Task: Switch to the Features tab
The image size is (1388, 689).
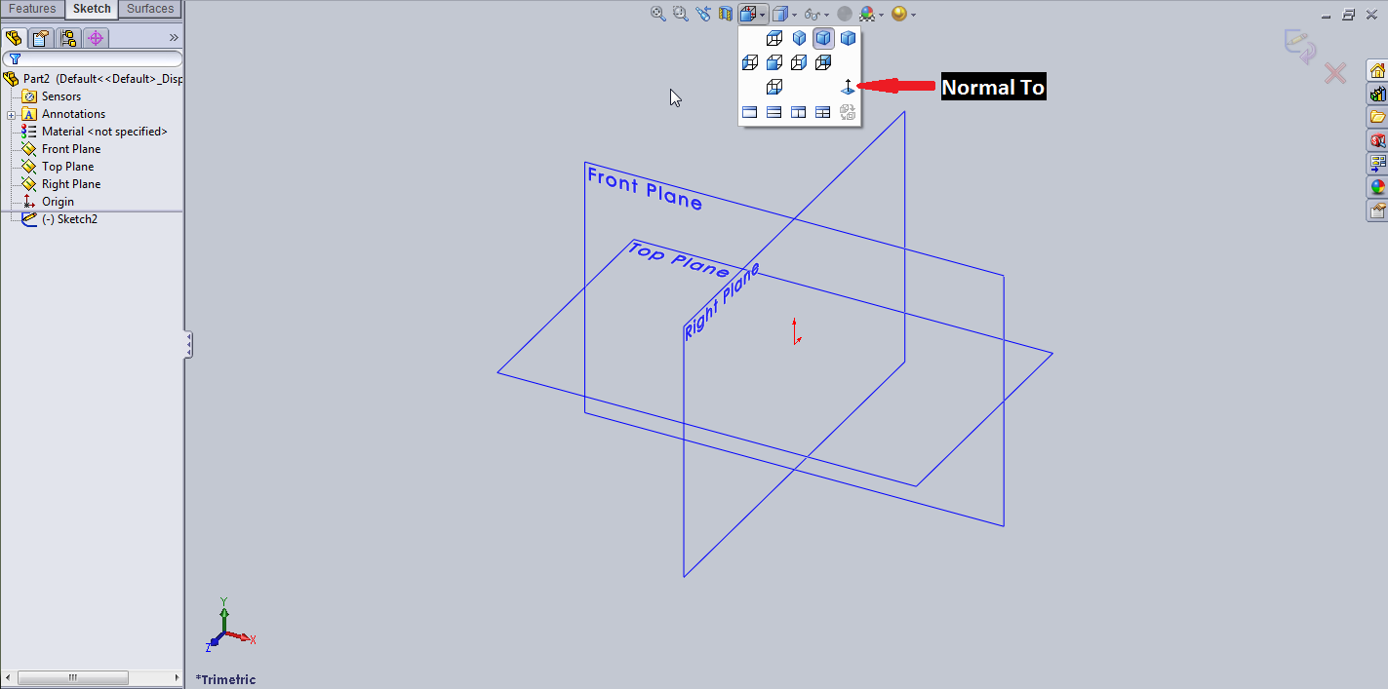Action: tap(32, 9)
